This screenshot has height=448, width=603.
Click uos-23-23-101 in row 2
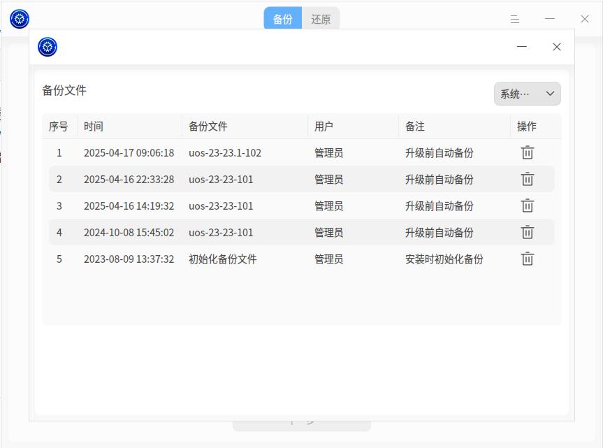coord(221,179)
